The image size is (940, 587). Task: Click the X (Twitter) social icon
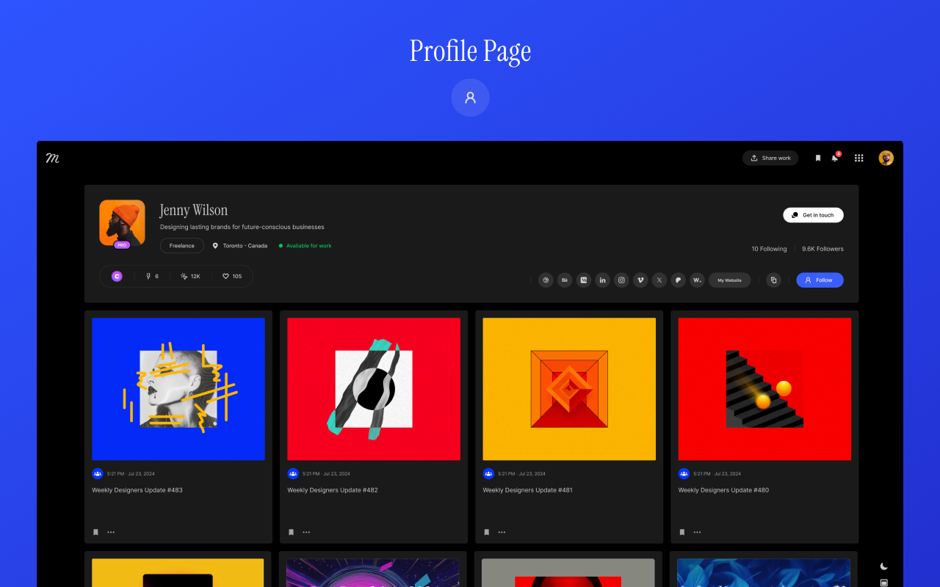click(659, 280)
